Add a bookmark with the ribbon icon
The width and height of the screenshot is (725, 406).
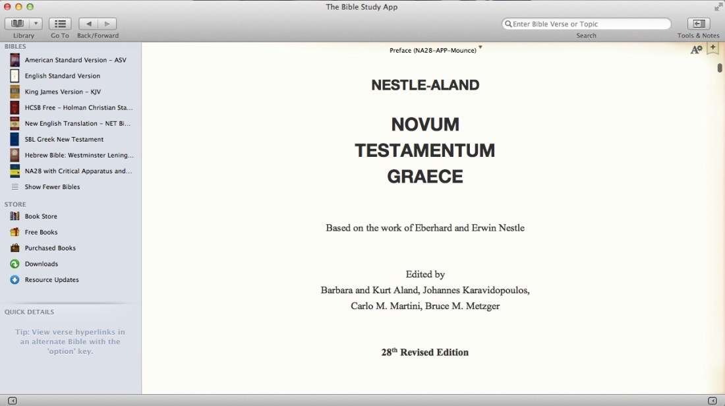(x=712, y=49)
